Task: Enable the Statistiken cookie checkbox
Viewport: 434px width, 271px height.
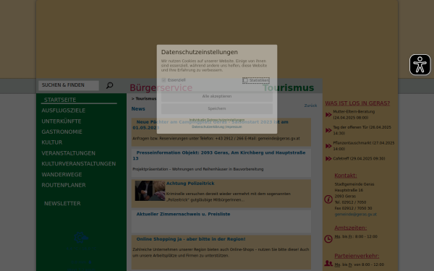Action: click(245, 80)
